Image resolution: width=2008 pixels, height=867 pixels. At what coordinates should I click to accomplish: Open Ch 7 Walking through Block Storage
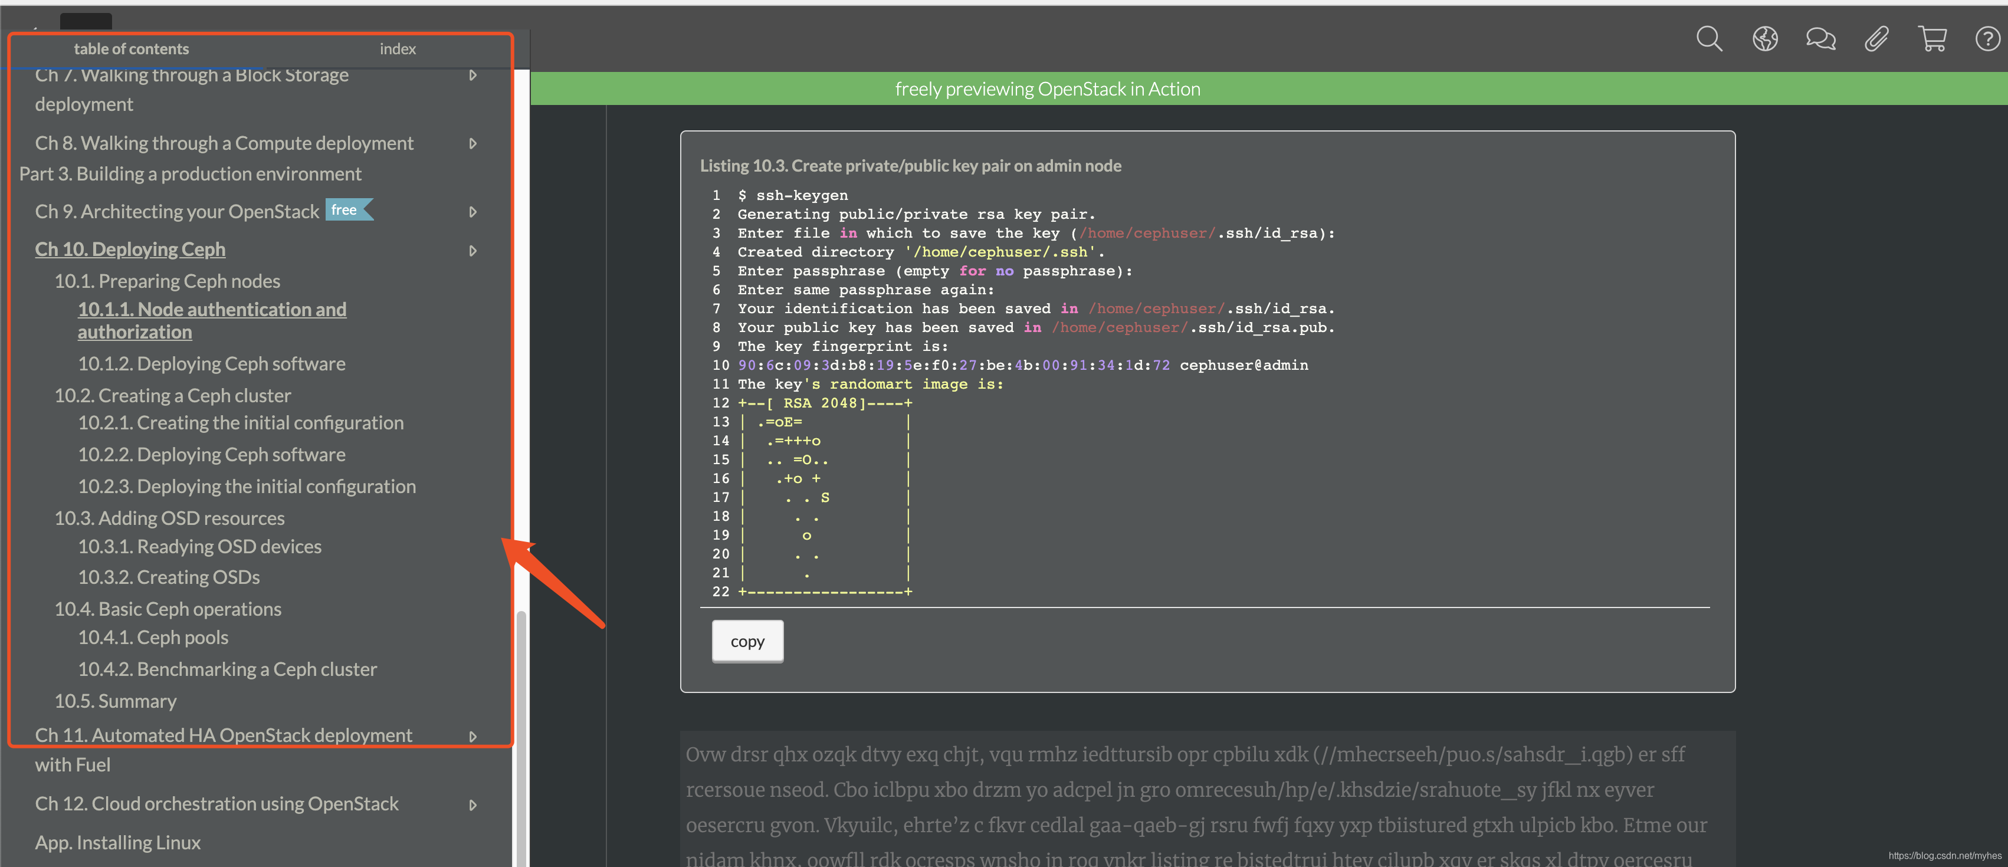pos(192,89)
